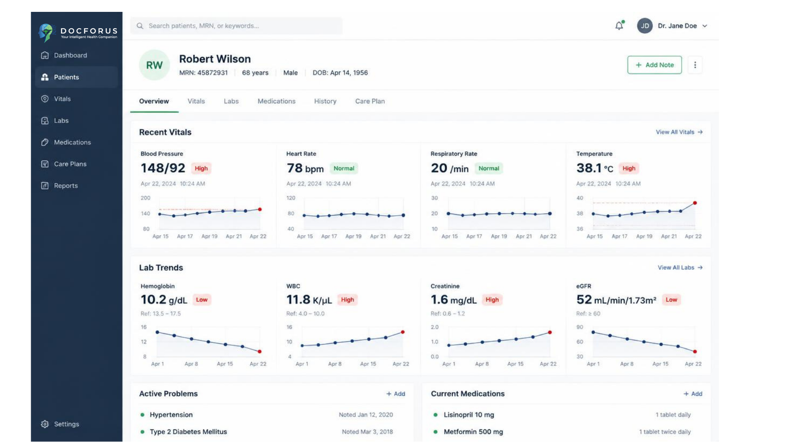Screen dimensions: 786x442
Task: Select Patients in the sidebar
Action: click(77, 77)
